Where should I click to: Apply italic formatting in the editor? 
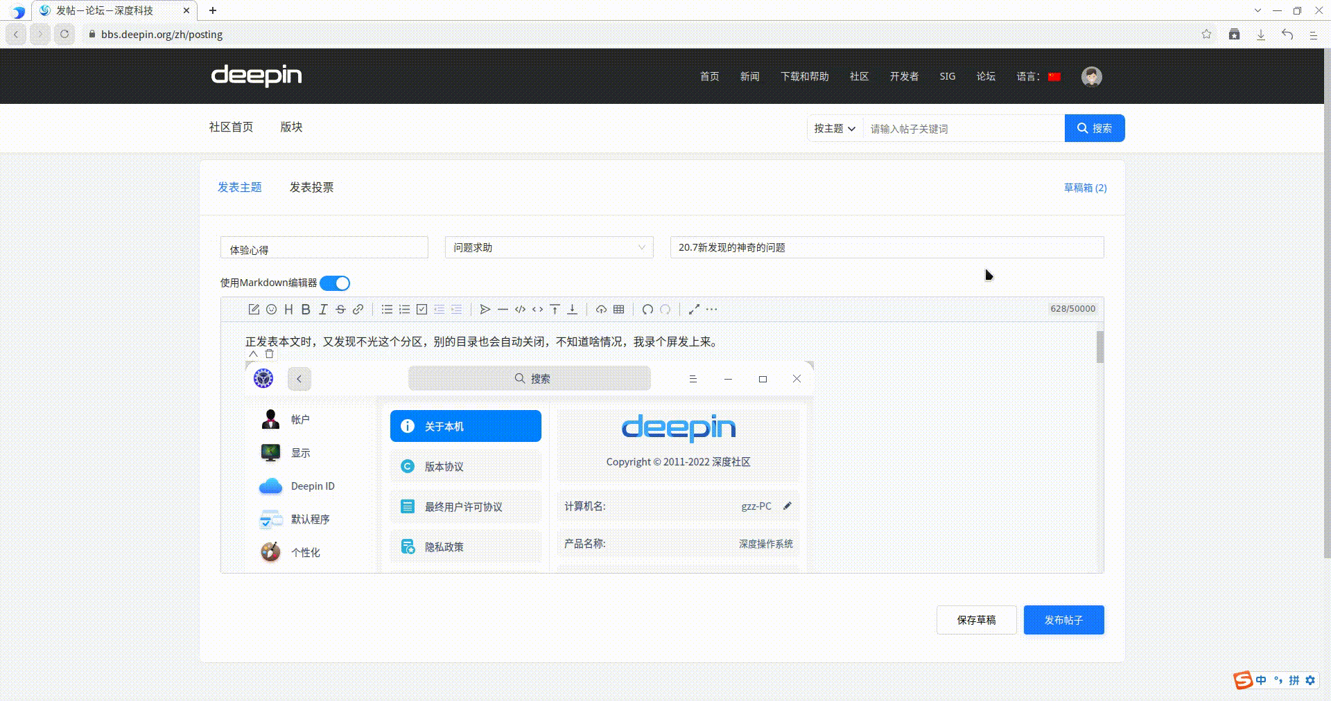323,310
